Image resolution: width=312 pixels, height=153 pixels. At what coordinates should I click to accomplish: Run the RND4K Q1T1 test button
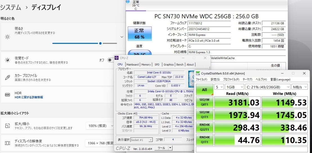(204, 140)
